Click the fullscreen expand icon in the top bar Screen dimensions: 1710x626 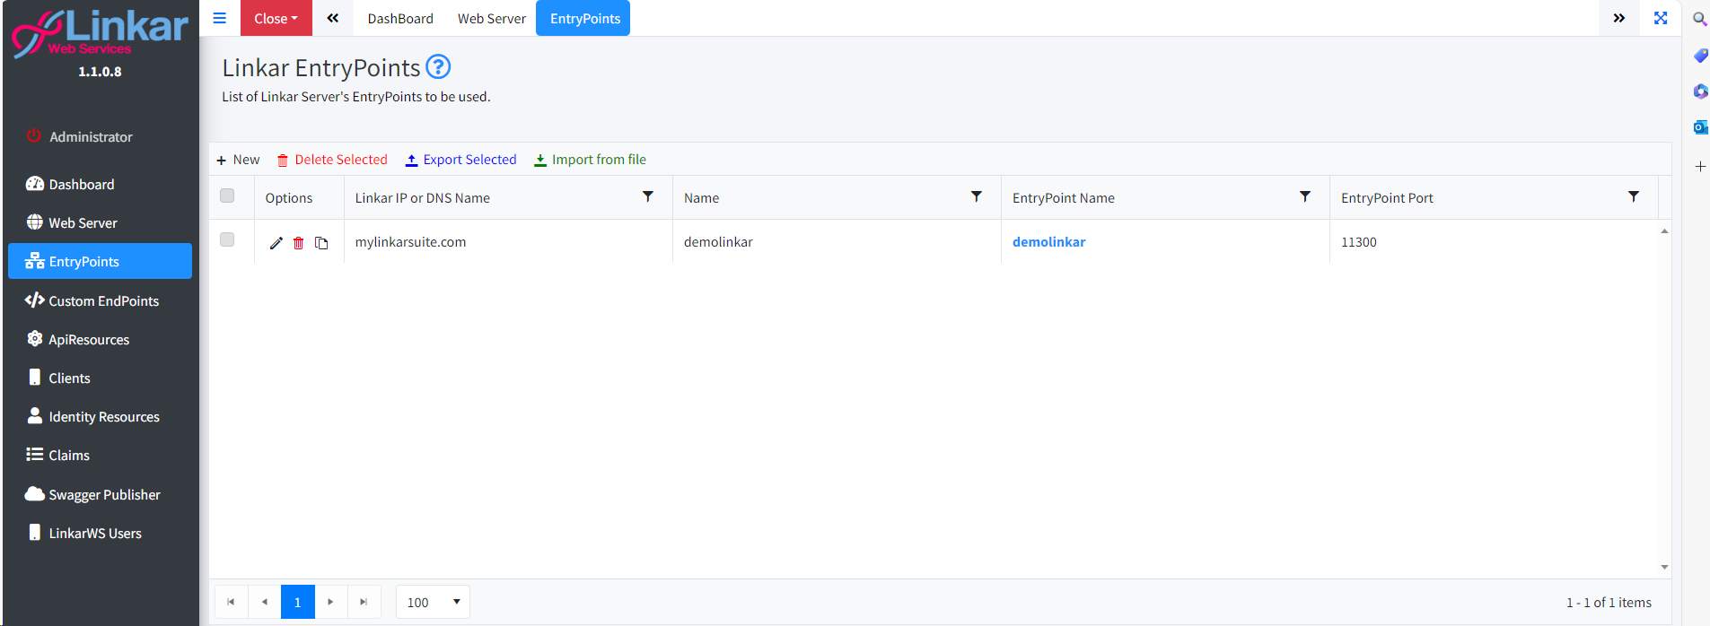pos(1661,18)
